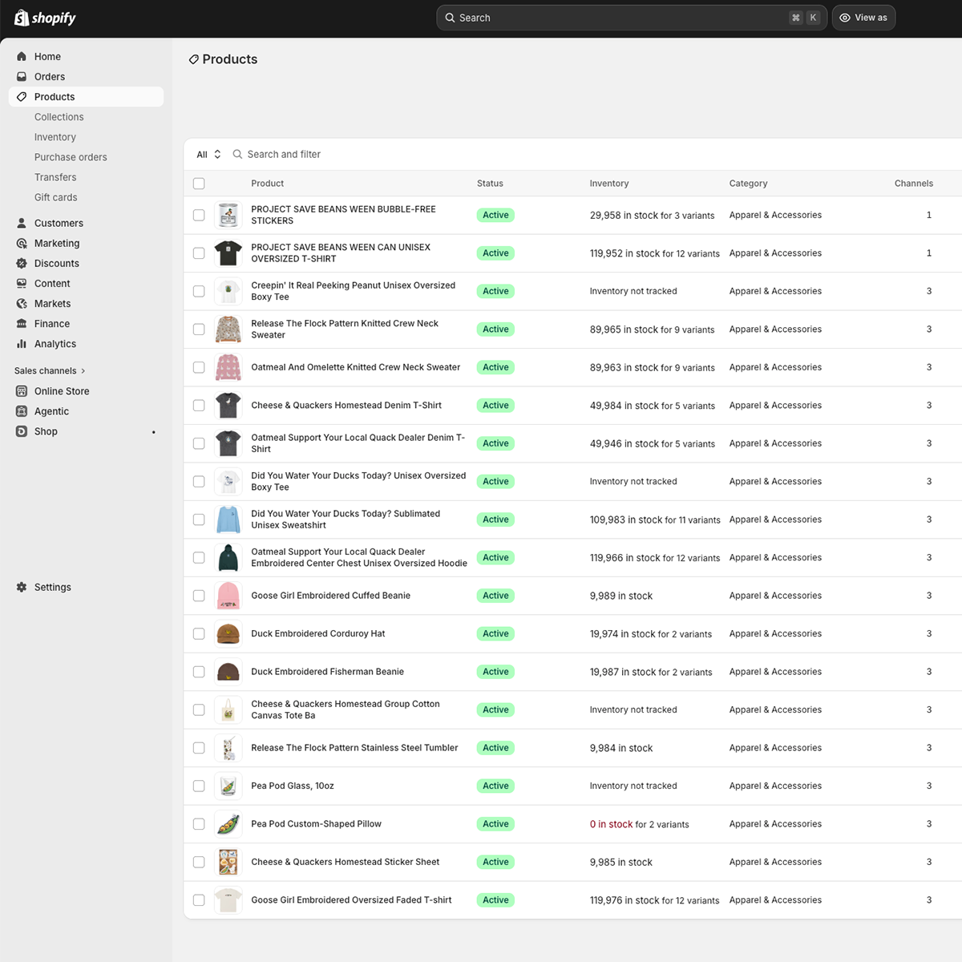The width and height of the screenshot is (962, 962).
Task: Open the bubble-free stickers product thumbnail
Action: [x=228, y=215]
